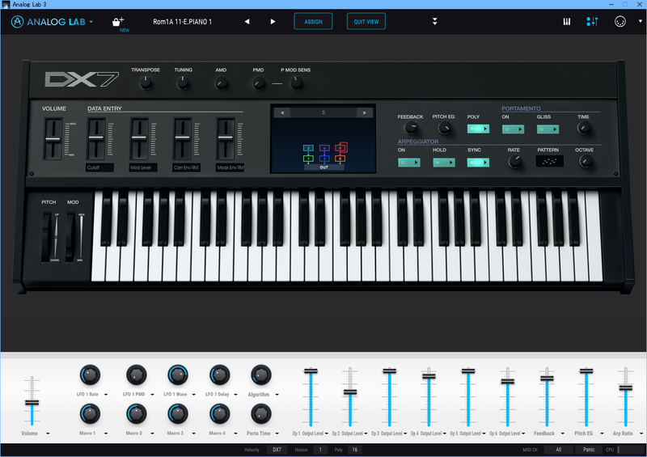Click the AMD knob
The height and width of the screenshot is (457, 647).
point(221,83)
